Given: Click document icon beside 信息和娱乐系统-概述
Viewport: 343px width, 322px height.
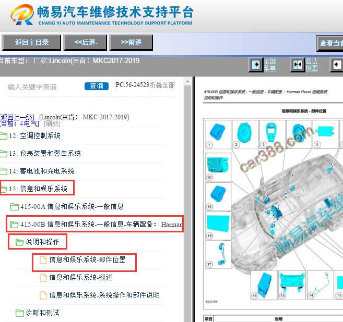Looking at the screenshot, I should pyautogui.click(x=43, y=278).
